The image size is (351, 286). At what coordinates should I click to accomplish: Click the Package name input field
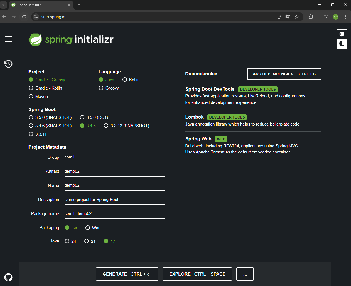114,214
